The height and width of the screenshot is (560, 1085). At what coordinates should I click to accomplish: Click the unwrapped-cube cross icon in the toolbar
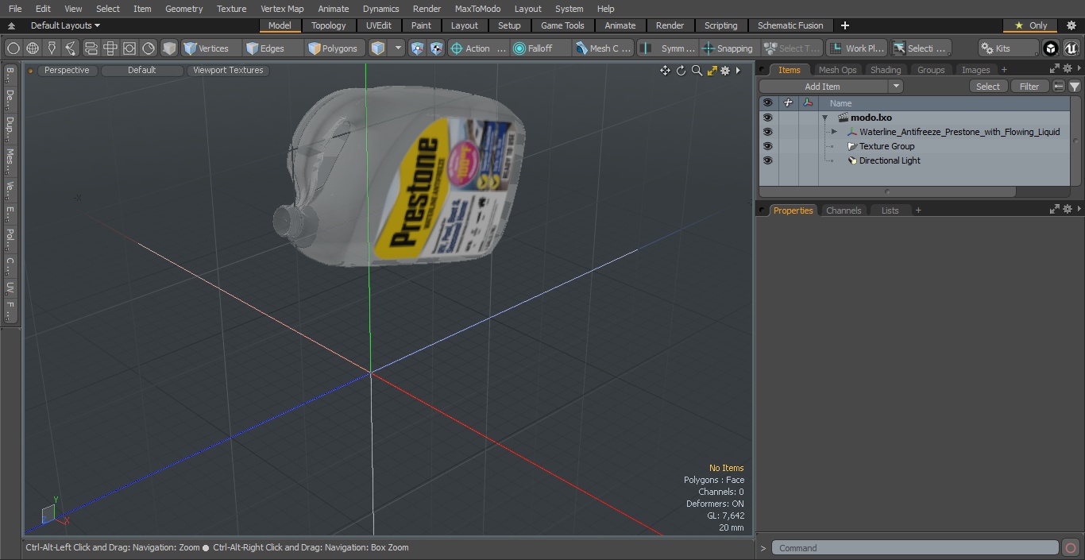(110, 48)
